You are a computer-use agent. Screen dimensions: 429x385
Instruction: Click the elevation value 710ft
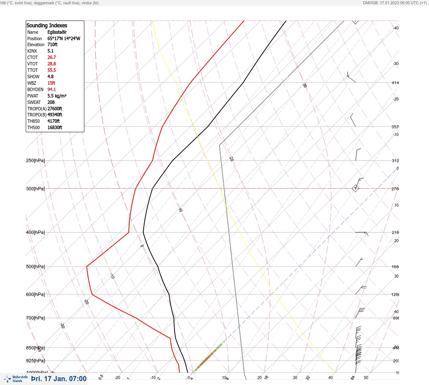(53, 44)
